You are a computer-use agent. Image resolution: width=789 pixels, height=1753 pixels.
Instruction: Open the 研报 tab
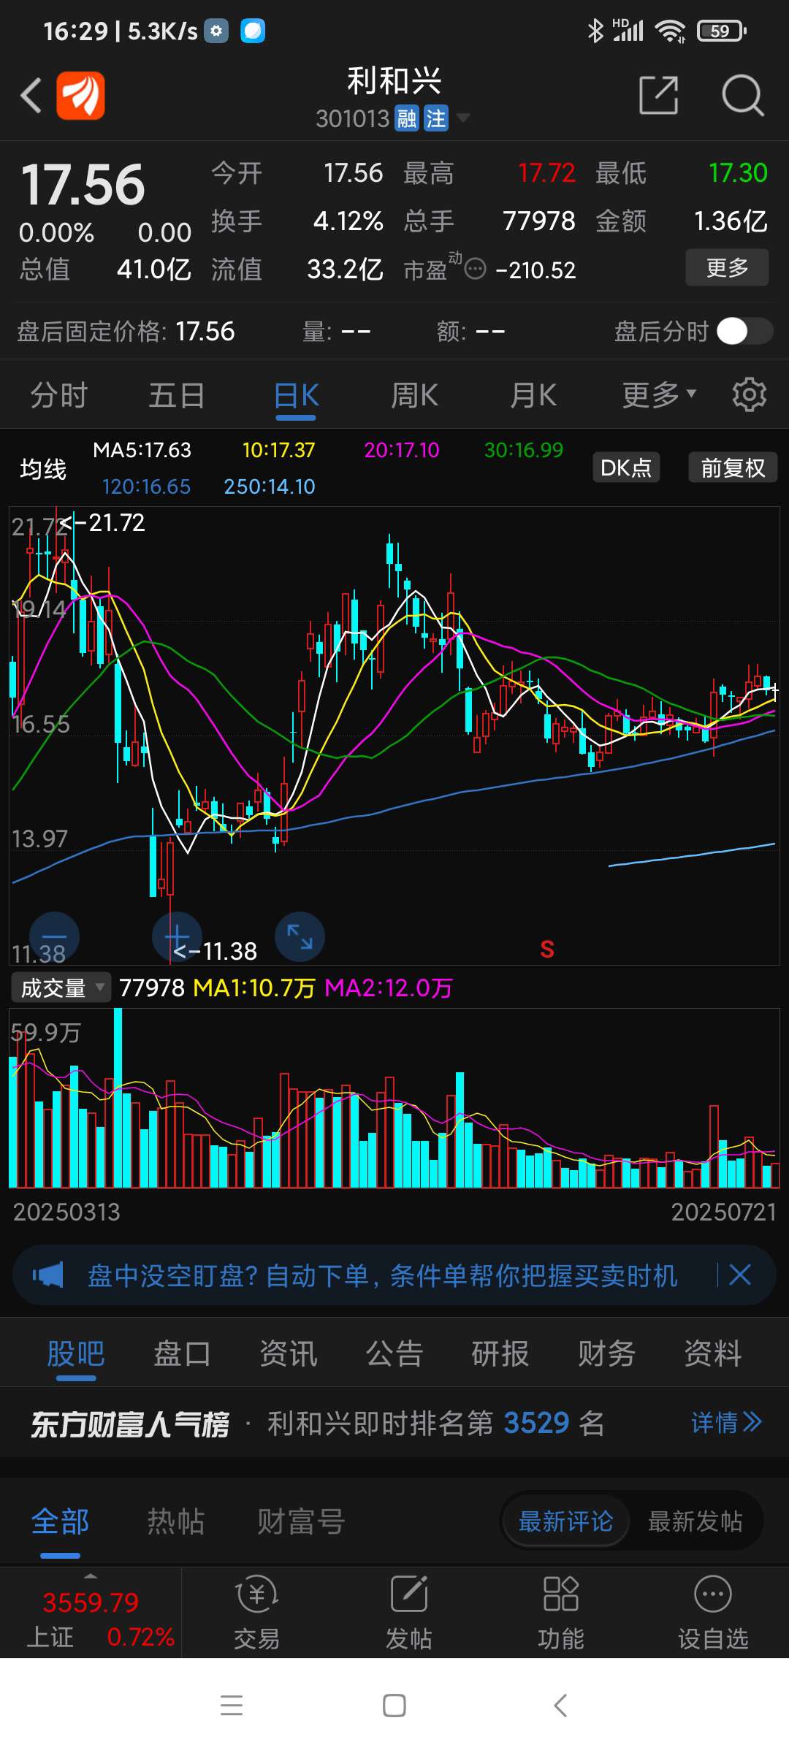[500, 1353]
